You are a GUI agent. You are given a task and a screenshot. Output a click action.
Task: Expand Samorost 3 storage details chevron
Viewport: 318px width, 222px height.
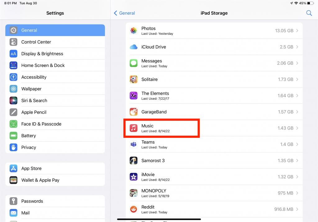coord(297,161)
